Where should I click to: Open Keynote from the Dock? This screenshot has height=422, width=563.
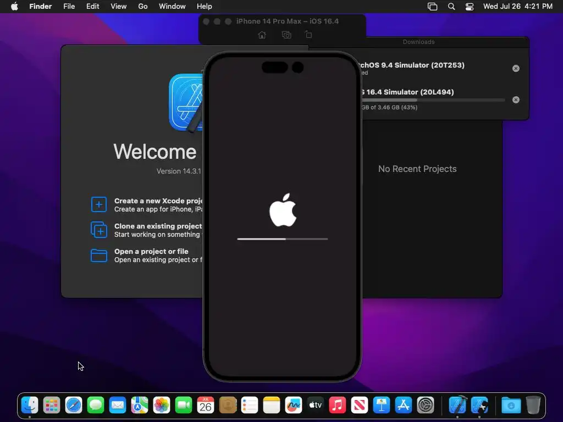point(382,406)
